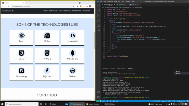Open the Chrome three-dot menu

click(x=93, y=6)
